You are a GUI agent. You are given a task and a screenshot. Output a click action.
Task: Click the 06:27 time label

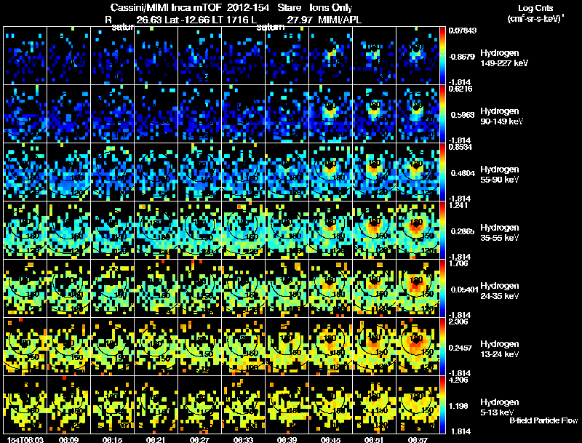(199, 439)
